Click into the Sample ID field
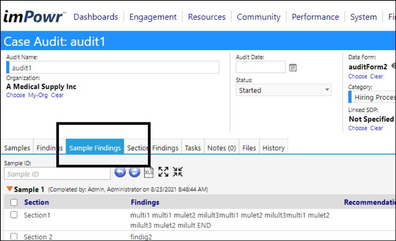This screenshot has height=241, width=396. coord(57,174)
